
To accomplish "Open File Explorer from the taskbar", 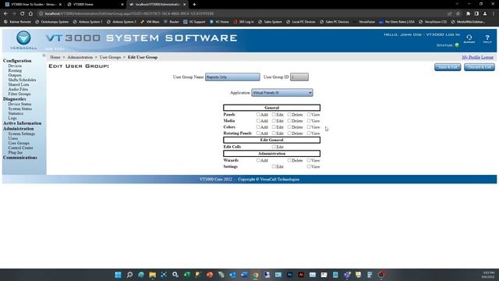I will (x=153, y=275).
